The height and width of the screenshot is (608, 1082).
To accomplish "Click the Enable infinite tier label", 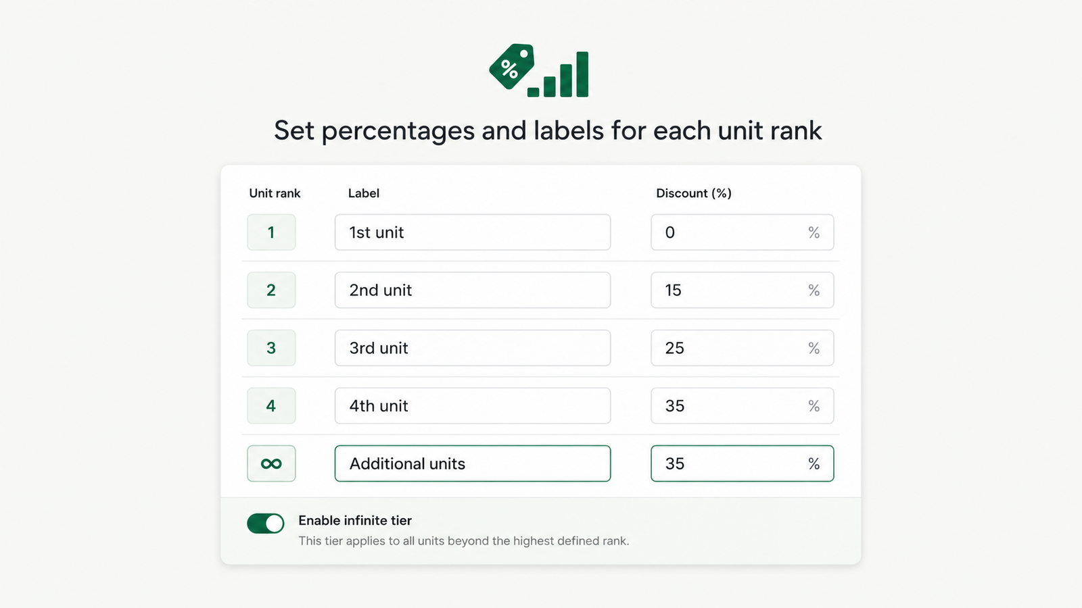I will point(355,520).
